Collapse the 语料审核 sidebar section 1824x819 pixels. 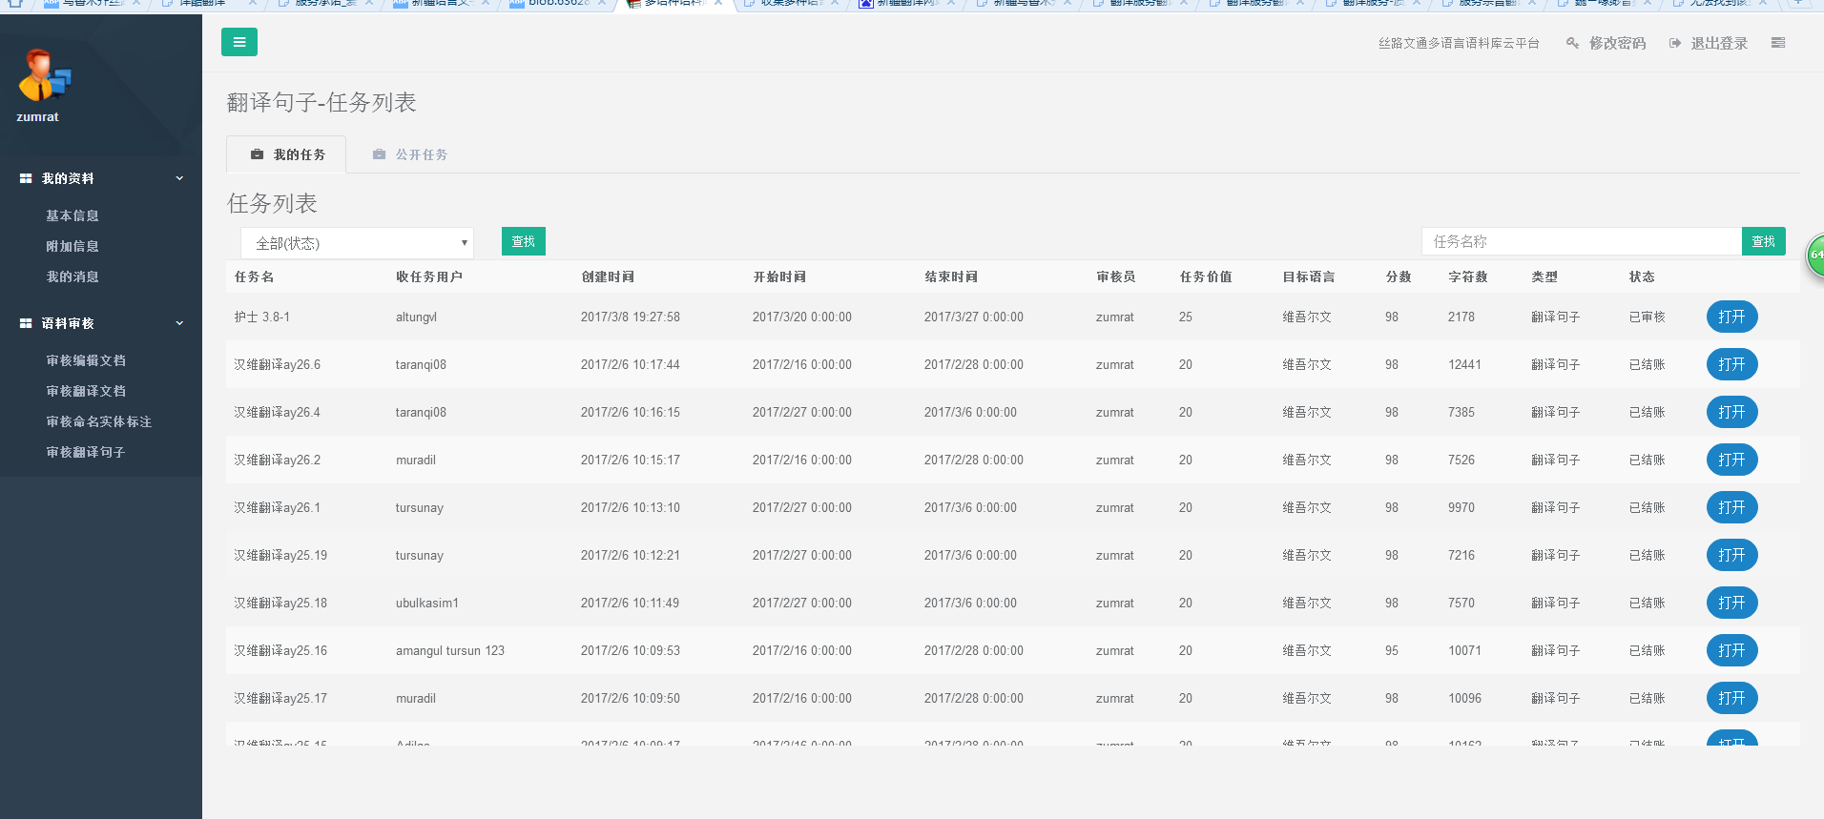pos(179,323)
